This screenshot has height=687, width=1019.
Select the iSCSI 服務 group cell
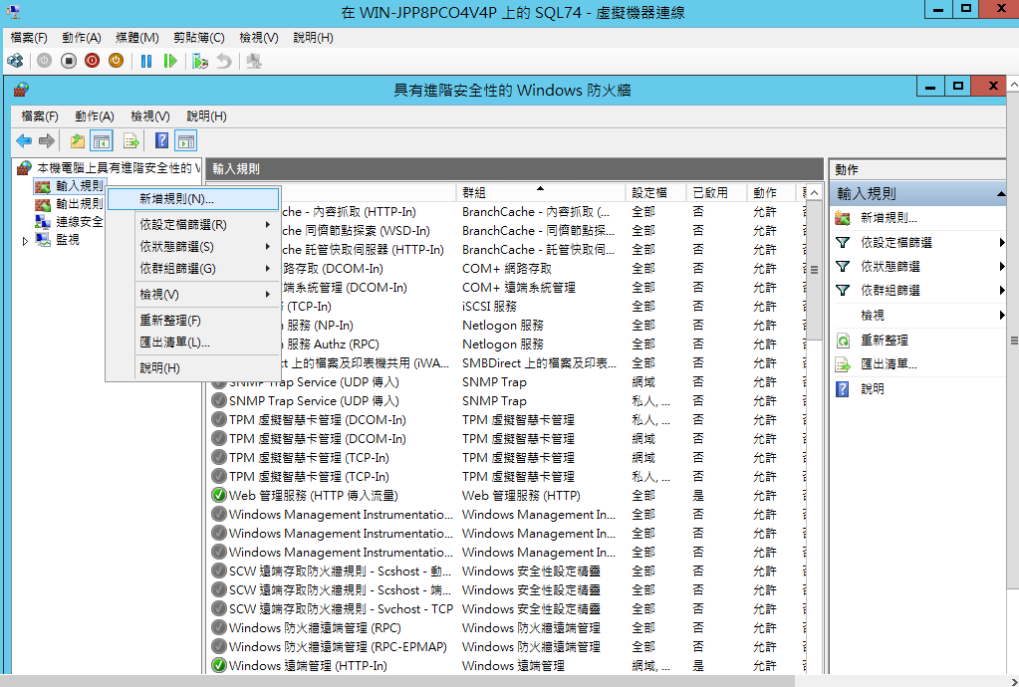click(489, 307)
